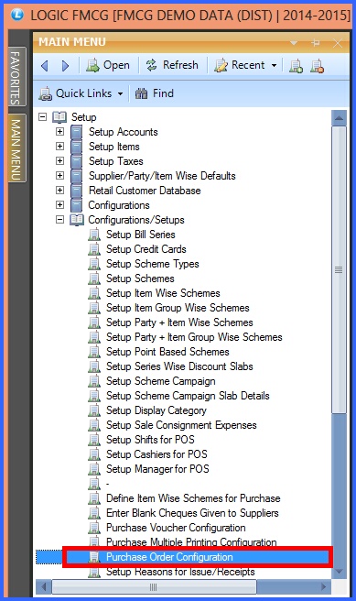This screenshot has width=356, height=601.
Task: Click the add-to-favorites icon with green plus
Action: point(296,66)
